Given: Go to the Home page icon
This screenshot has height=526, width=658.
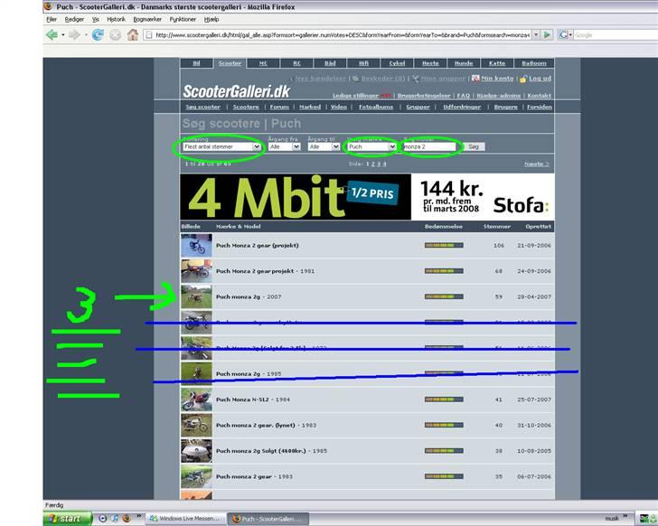Looking at the screenshot, I should coord(133,34).
